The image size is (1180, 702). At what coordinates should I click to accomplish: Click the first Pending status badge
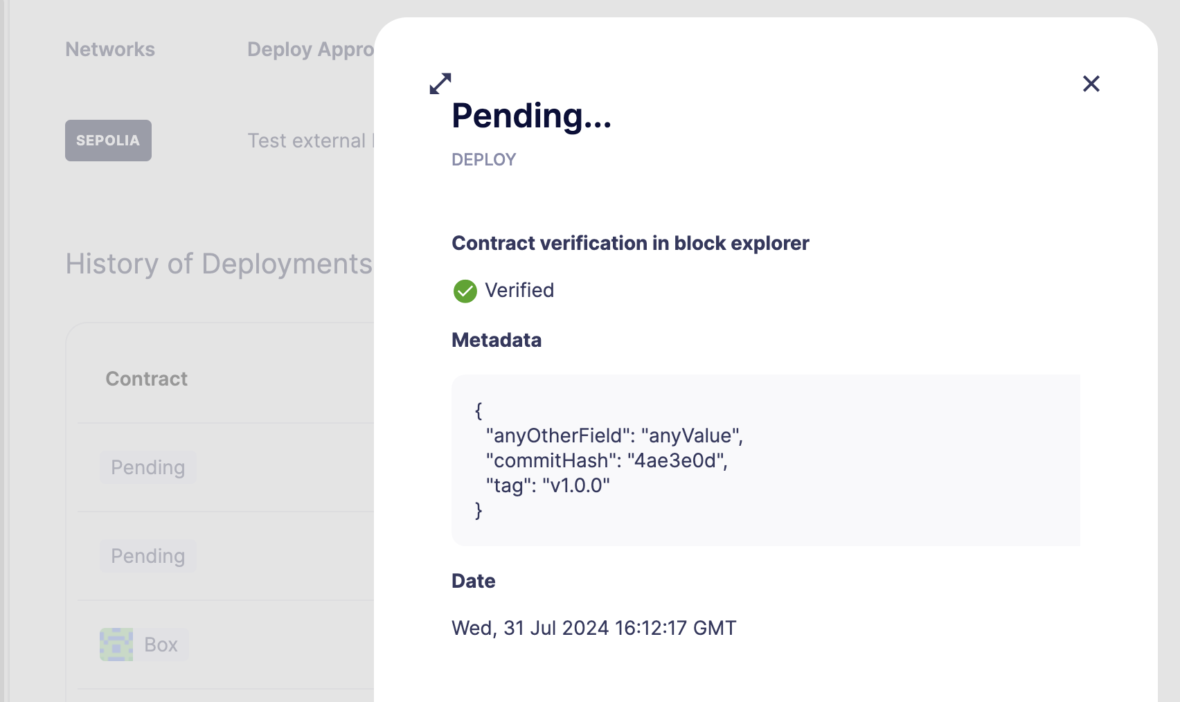click(x=147, y=467)
